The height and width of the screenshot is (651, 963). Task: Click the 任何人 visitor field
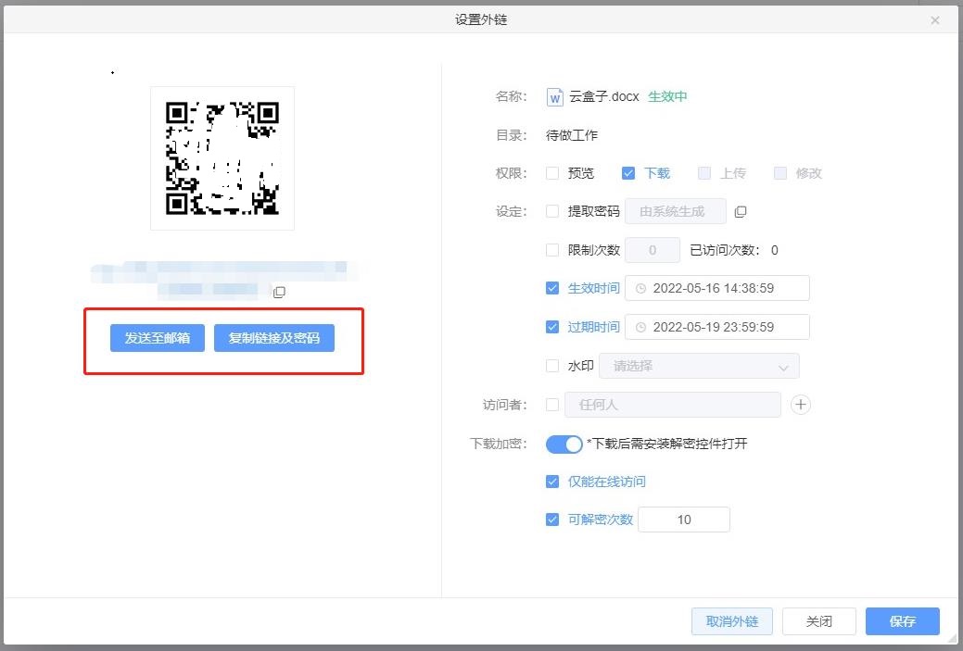673,405
